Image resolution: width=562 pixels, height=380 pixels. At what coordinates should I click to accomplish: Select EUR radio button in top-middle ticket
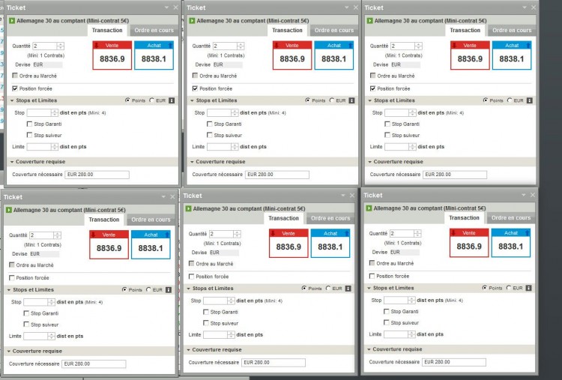point(331,100)
